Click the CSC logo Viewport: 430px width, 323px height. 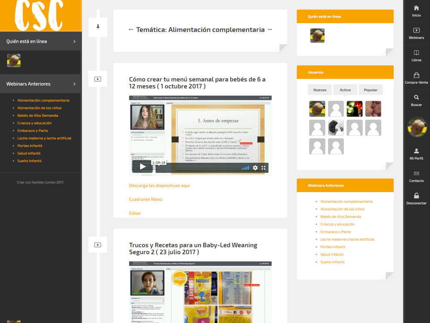click(40, 15)
